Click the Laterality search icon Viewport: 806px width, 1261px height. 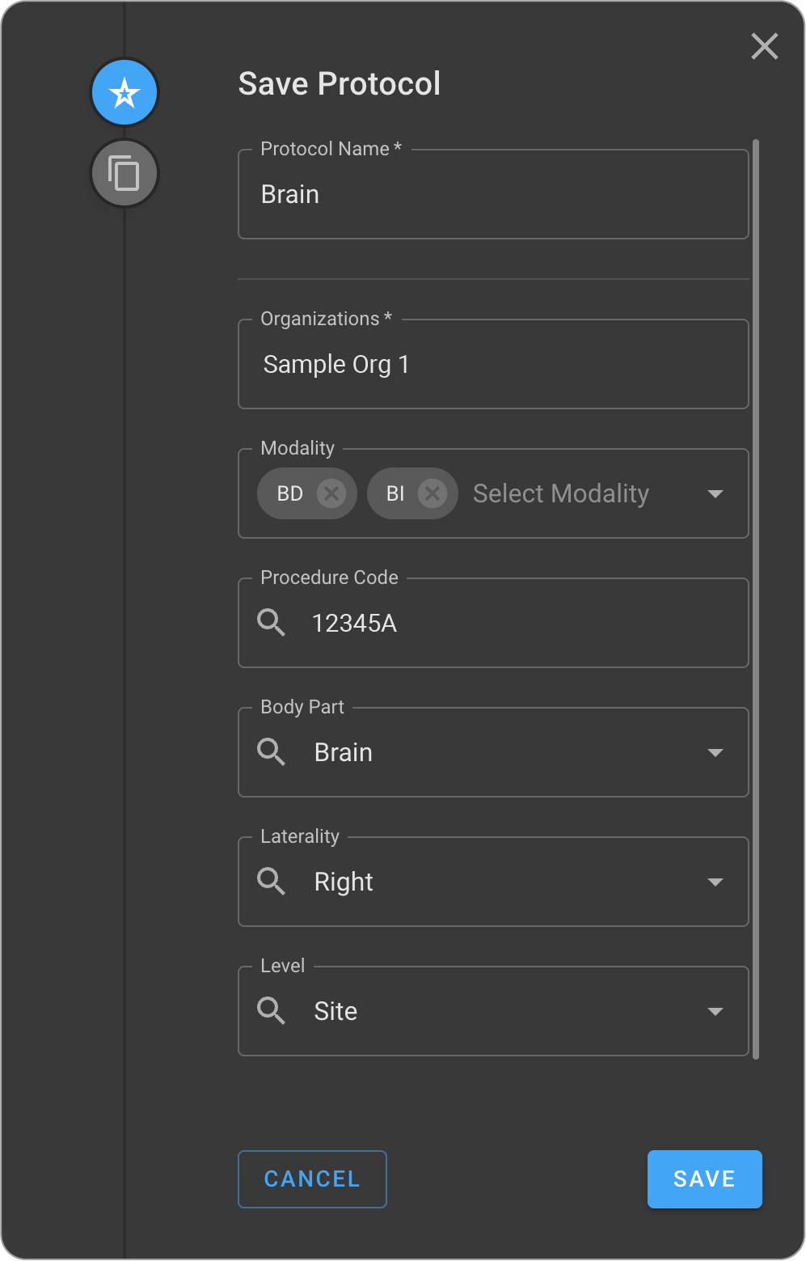point(271,882)
